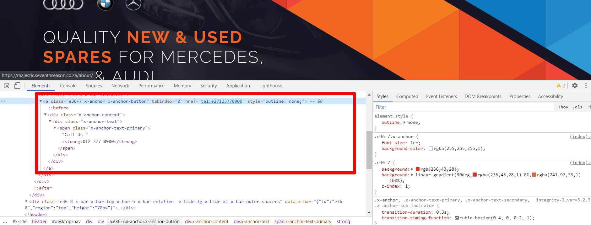The height and width of the screenshot is (225, 591).
Task: Switch to the Elements tab
Action: [41, 86]
